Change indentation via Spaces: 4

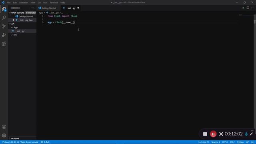tap(216, 142)
